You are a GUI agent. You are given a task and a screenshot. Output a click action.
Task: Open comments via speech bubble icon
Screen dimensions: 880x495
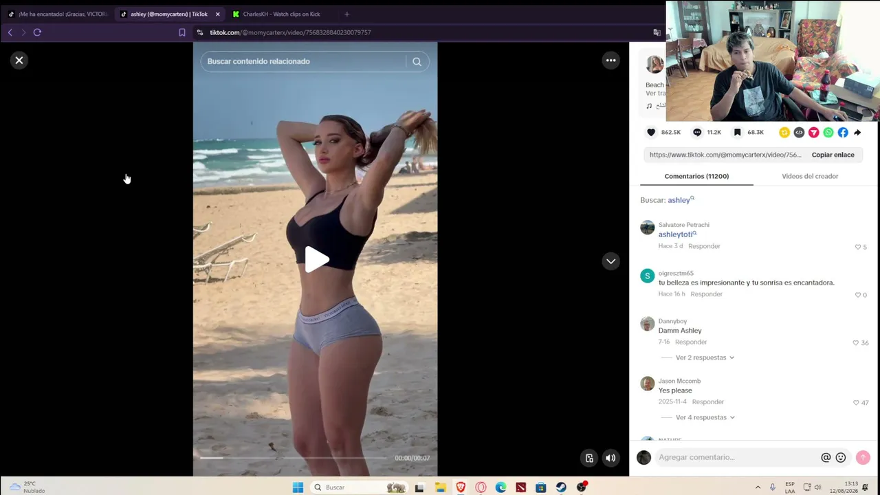tap(697, 132)
